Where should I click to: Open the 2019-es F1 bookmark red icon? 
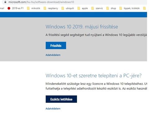click(9, 8)
